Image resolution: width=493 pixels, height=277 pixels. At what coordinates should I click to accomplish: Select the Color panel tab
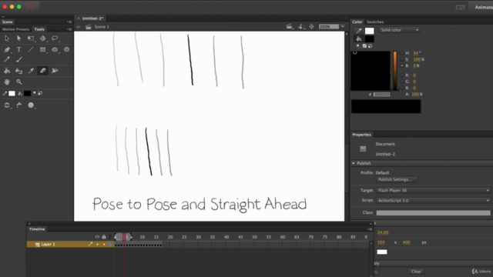357,22
